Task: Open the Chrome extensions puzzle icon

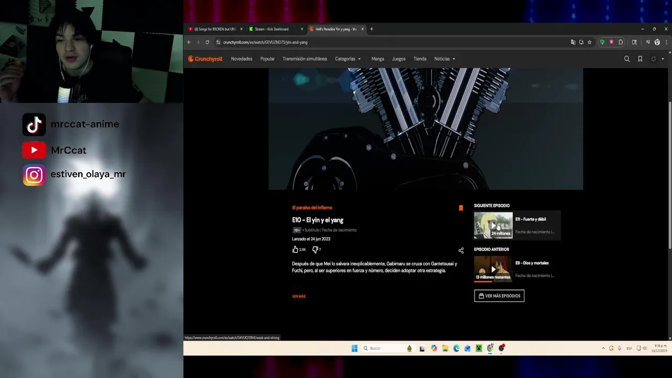Action: (621, 42)
